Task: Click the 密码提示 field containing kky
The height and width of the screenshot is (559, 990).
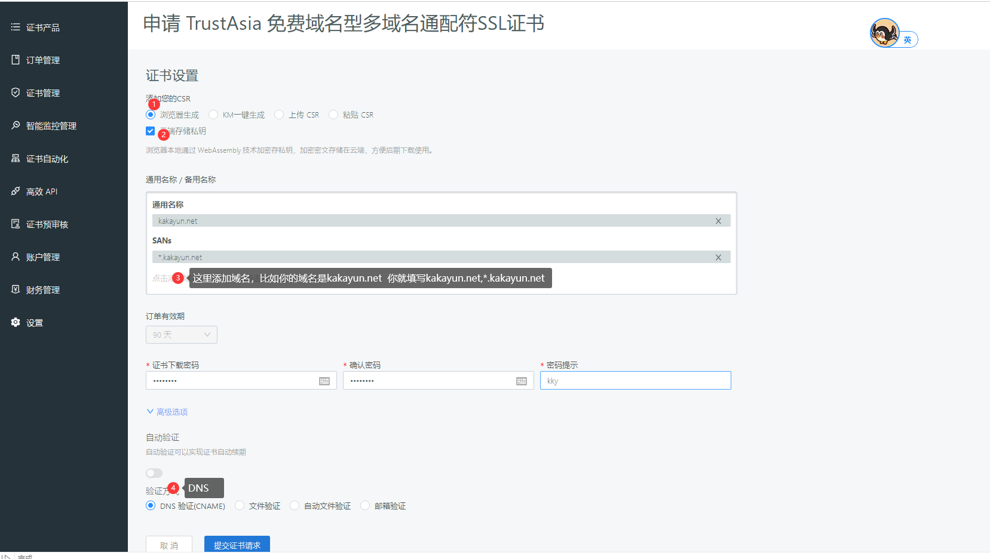Action: coord(636,381)
